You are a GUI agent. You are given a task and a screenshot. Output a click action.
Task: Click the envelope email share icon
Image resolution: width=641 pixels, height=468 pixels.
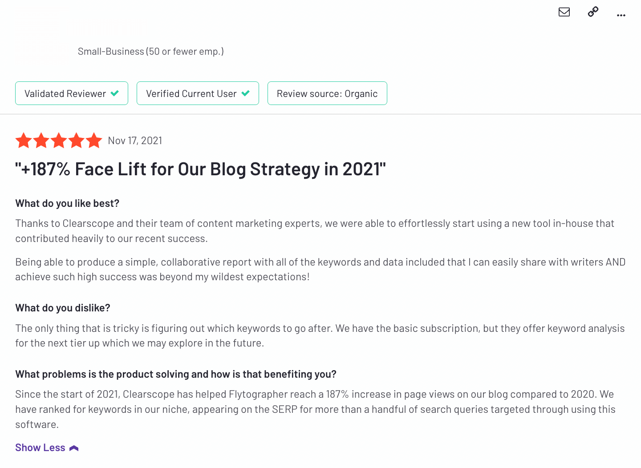pos(564,12)
